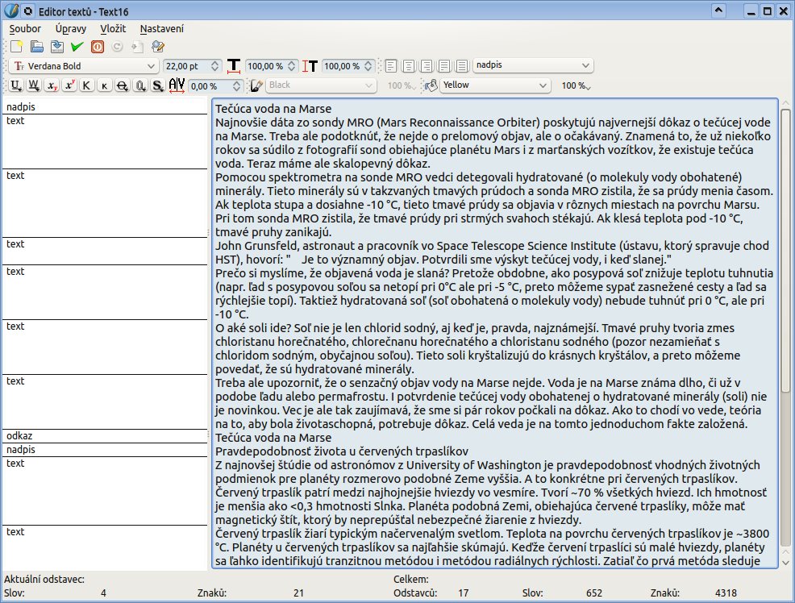Open the Úpravy menu

click(71, 28)
